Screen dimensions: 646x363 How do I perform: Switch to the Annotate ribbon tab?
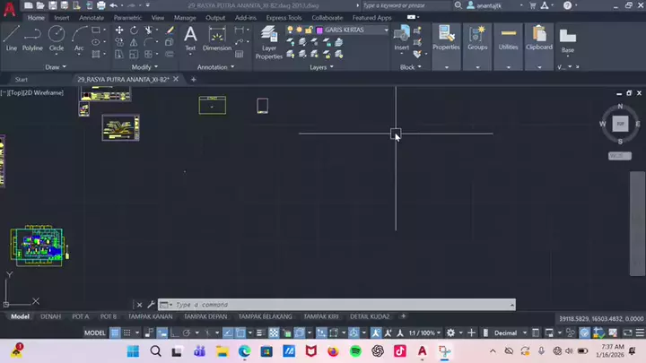(91, 17)
